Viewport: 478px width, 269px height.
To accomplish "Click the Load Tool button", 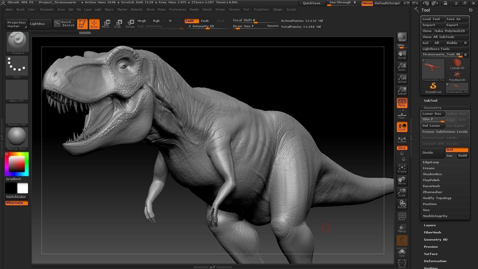I will pos(433,19).
